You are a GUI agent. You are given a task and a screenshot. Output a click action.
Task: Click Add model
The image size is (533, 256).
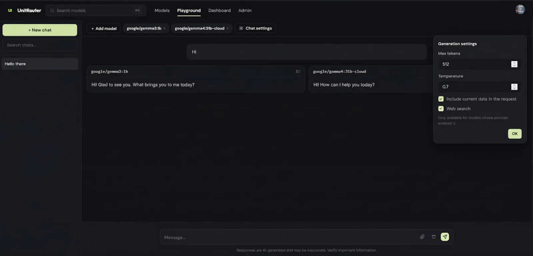tap(104, 28)
